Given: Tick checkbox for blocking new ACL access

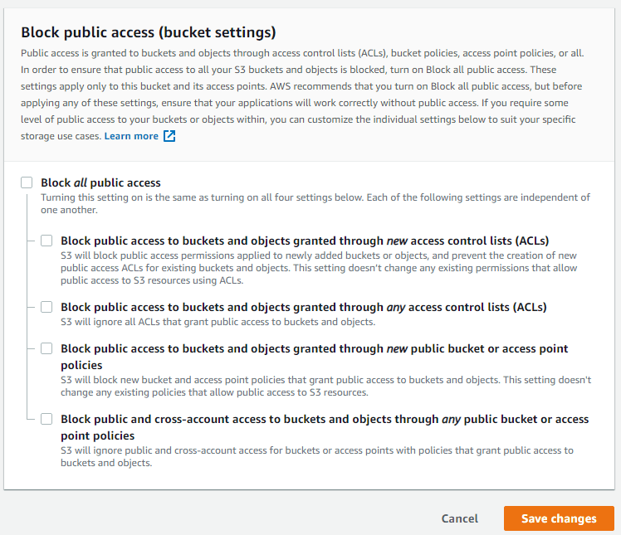Looking at the screenshot, I should click(x=47, y=241).
